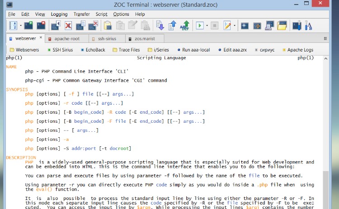Image resolution: width=339 pixels, height=209 pixels.
Task: Click the Edit aaa.zrx button
Action: click(x=232, y=50)
